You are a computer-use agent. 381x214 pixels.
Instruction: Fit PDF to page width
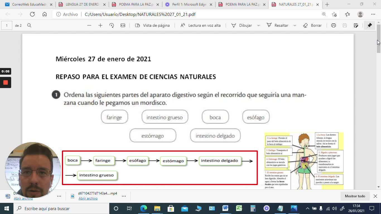click(123, 25)
